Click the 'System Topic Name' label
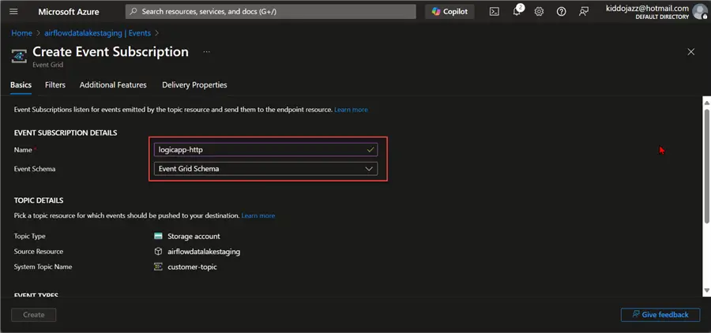Image resolution: width=711 pixels, height=333 pixels. click(43, 267)
